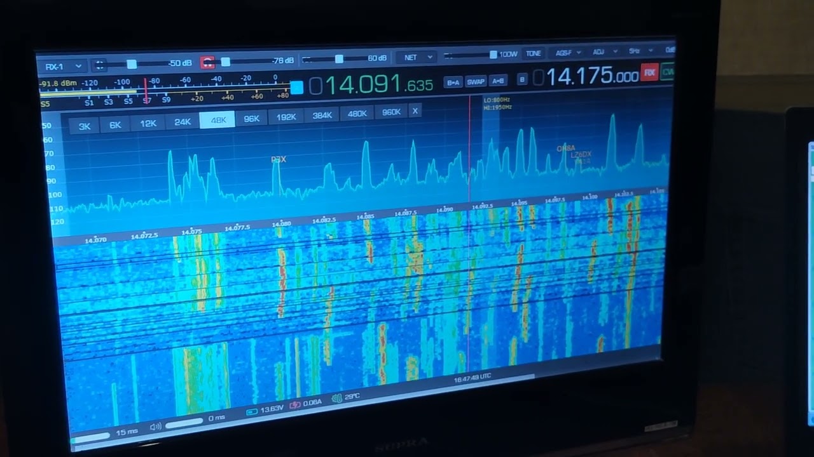This screenshot has width=814, height=457.
Task: Select the 12K bandwidth tab
Action: 148,123
